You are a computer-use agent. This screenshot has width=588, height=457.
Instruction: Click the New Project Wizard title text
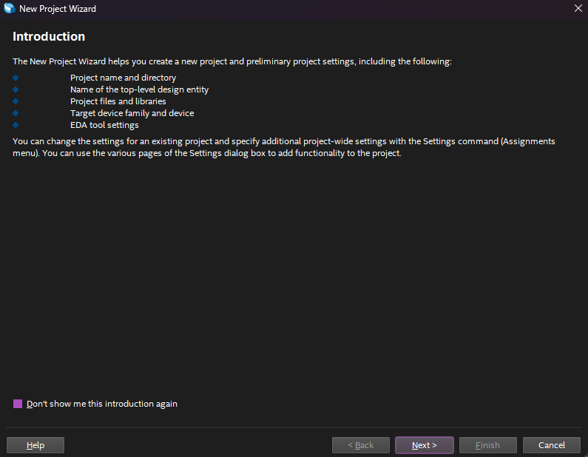pos(58,9)
